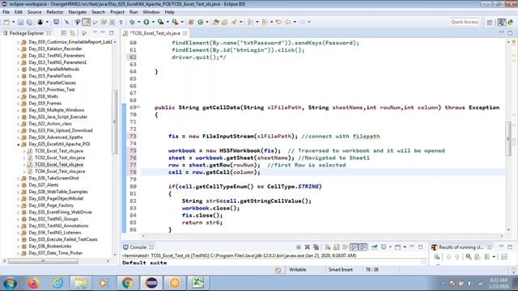
Task: Open the Package Explorer view menu arrow
Action: pyautogui.click(x=95, y=32)
